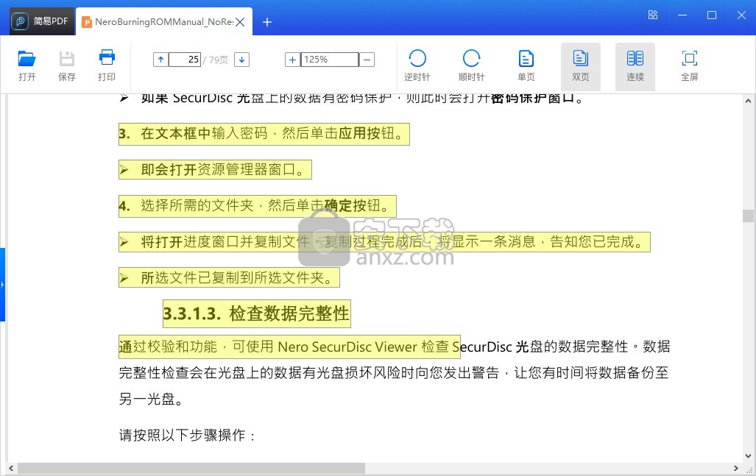The image size is (756, 476).
Task: Click the scroll left arrow
Action: (11, 469)
